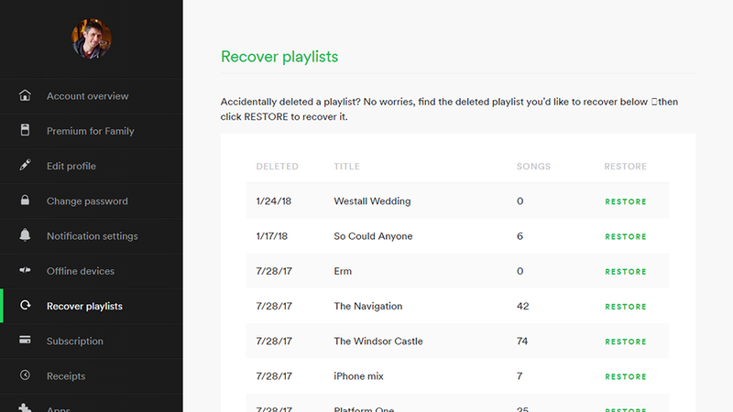Viewport: 733px width, 412px height.
Task: Restore The Windsor Castle playlist
Action: point(626,342)
